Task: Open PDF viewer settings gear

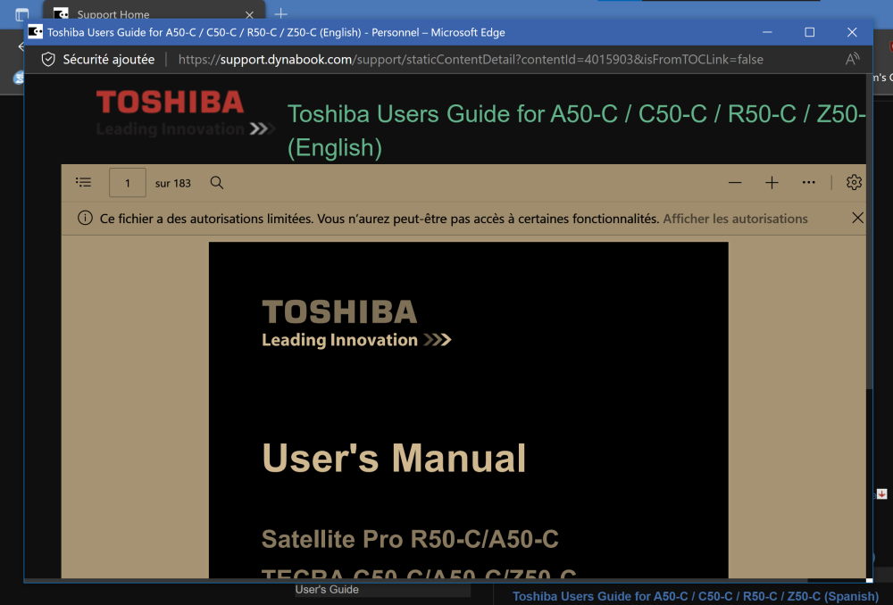Action: click(854, 182)
